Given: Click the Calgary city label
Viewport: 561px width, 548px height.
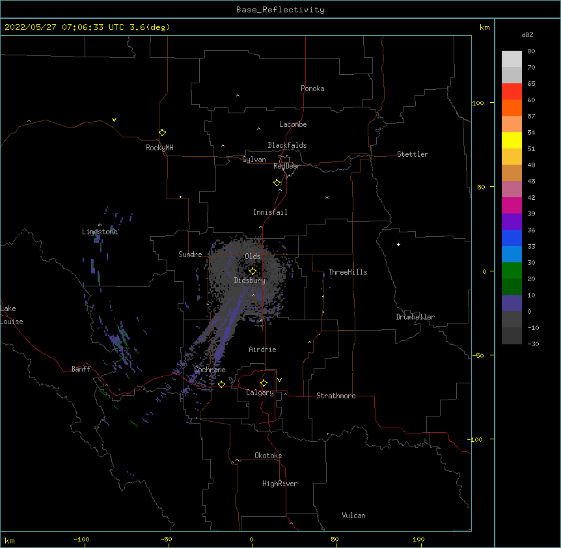Looking at the screenshot, I should pos(260,392).
